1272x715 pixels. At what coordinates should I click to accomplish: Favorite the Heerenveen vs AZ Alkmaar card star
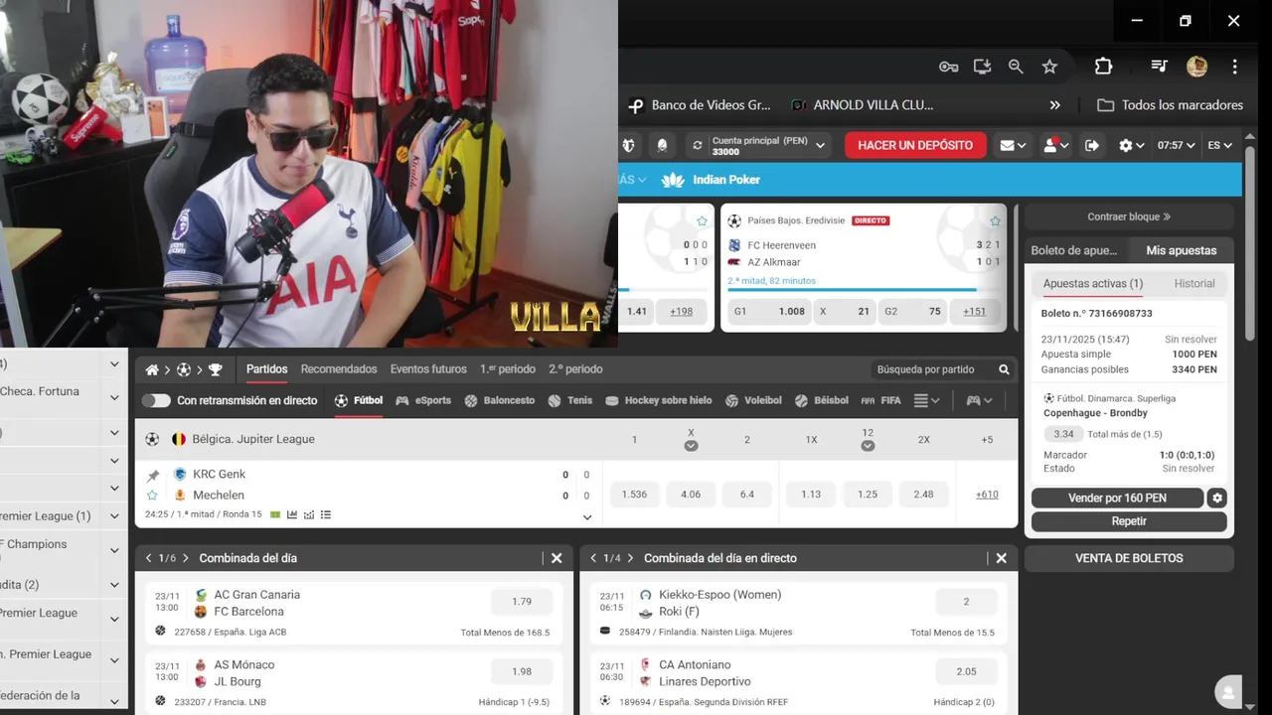(995, 220)
